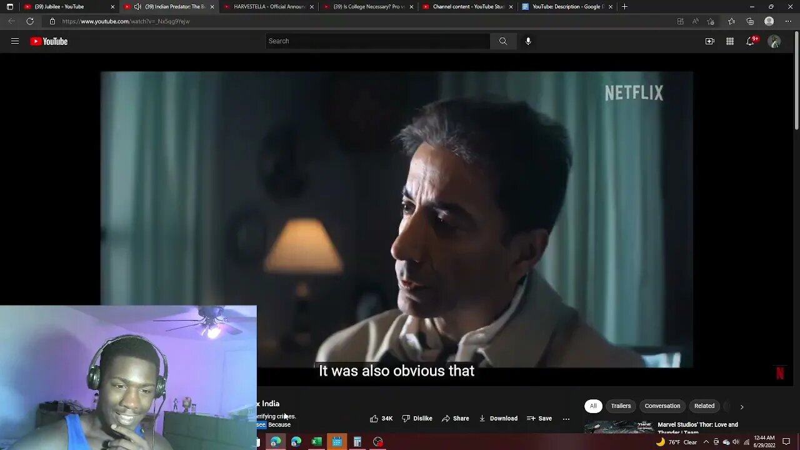Download the video
Image resolution: width=800 pixels, height=450 pixels.
coord(498,418)
